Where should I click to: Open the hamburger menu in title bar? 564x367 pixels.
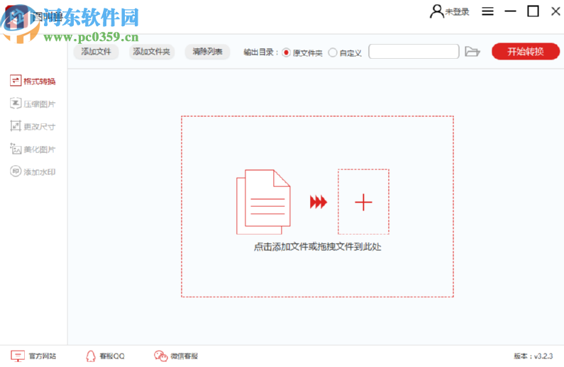click(488, 11)
